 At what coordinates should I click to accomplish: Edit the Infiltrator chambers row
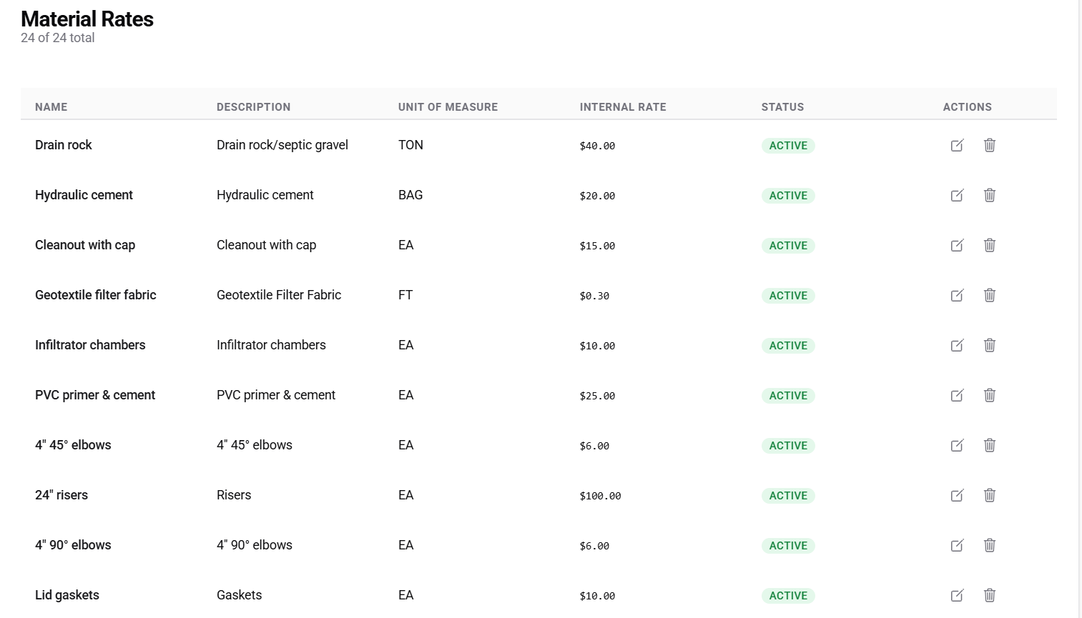tap(957, 345)
